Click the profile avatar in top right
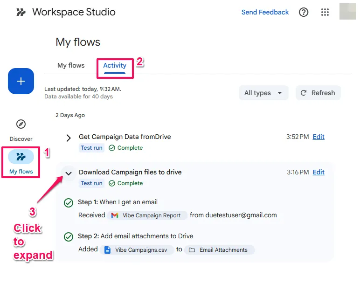This screenshot has width=360, height=284. [348, 12]
